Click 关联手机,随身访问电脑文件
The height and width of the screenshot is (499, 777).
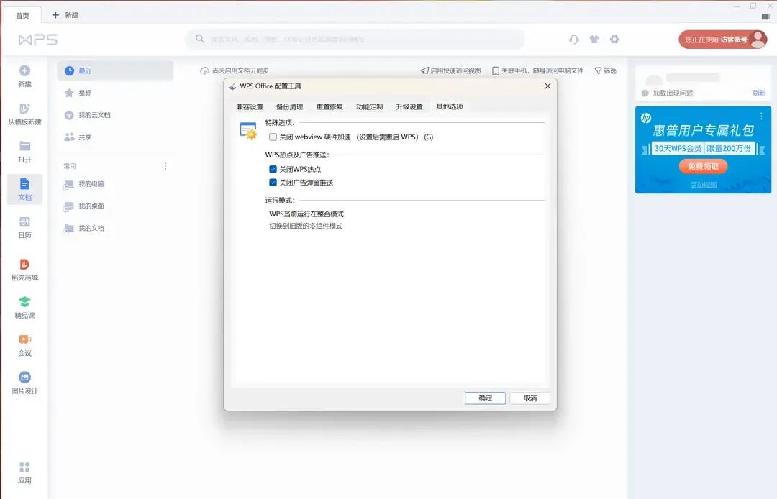click(537, 70)
